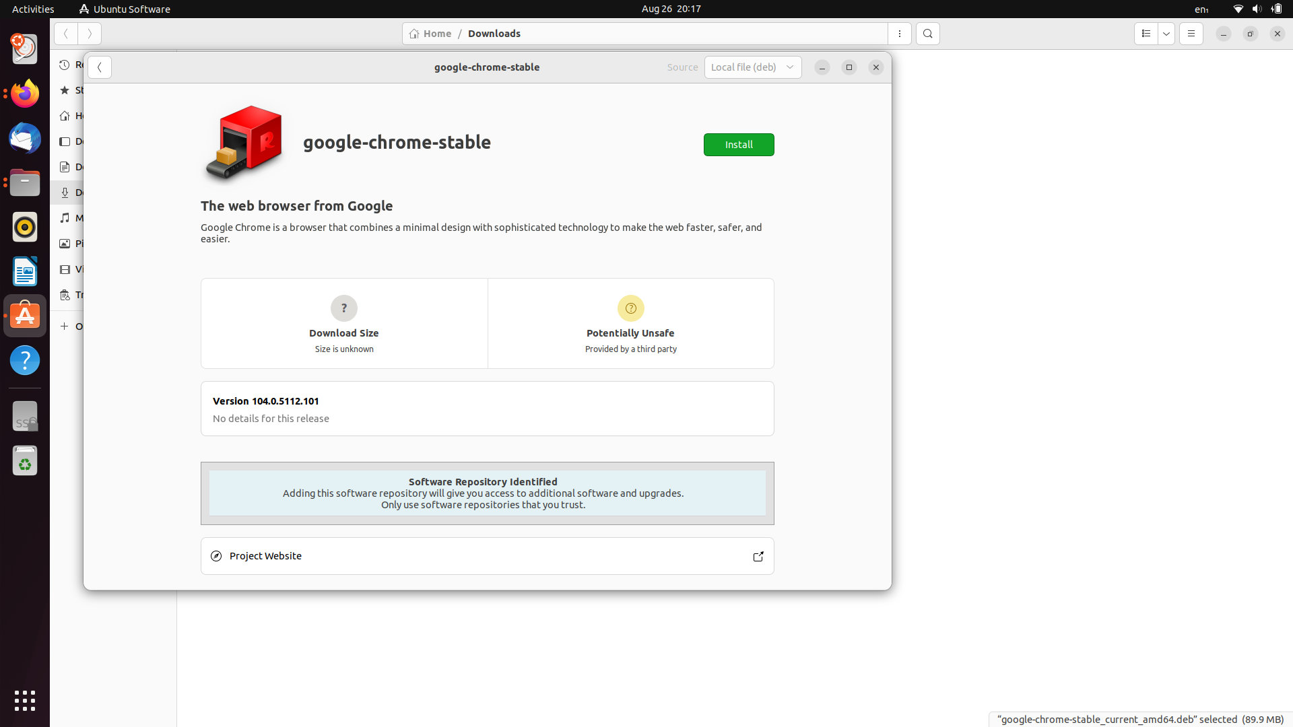Select Downloads icon in Files sidebar
The width and height of the screenshot is (1293, 727).
[65, 193]
